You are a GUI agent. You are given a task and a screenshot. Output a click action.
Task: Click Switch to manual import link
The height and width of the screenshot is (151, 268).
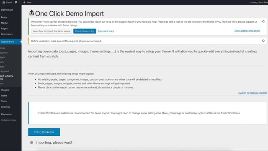point(253,93)
